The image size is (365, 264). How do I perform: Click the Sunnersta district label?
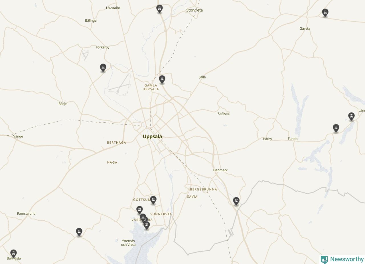[x=161, y=214]
